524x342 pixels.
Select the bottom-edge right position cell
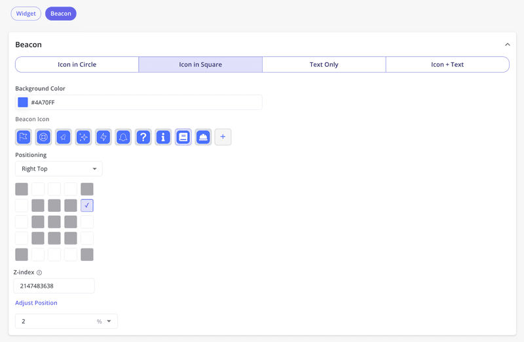tap(71, 254)
